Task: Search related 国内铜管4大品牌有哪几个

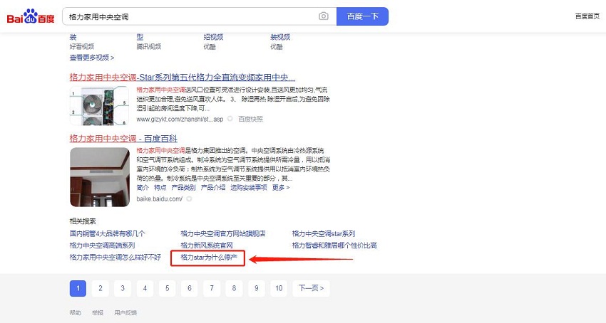Action: point(108,233)
